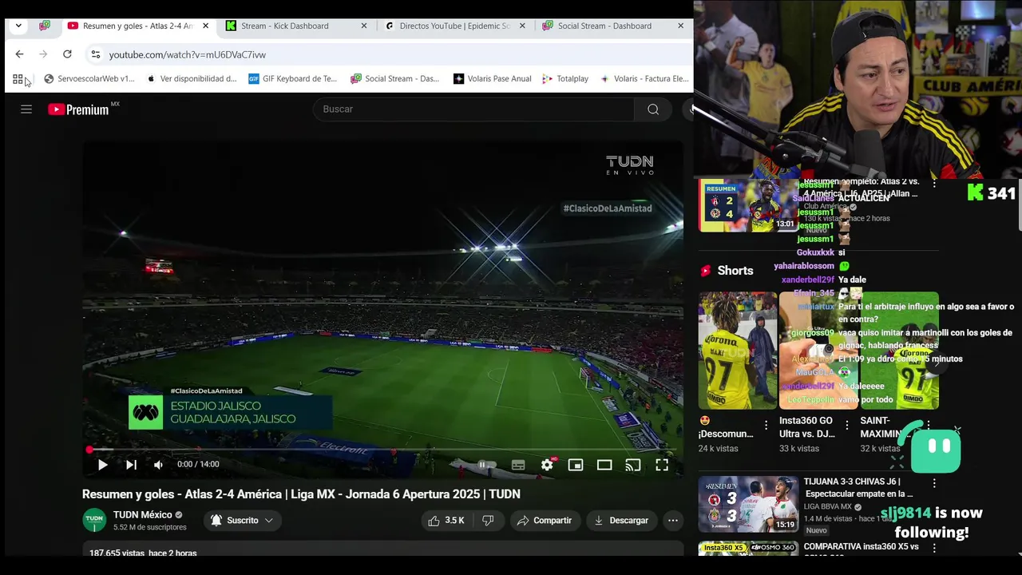View site information icon in address bar
1022x575 pixels.
[x=95, y=54]
